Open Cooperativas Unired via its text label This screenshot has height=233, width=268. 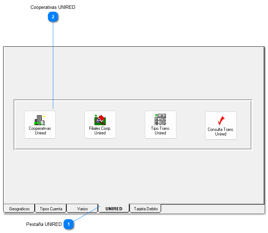click(x=40, y=131)
